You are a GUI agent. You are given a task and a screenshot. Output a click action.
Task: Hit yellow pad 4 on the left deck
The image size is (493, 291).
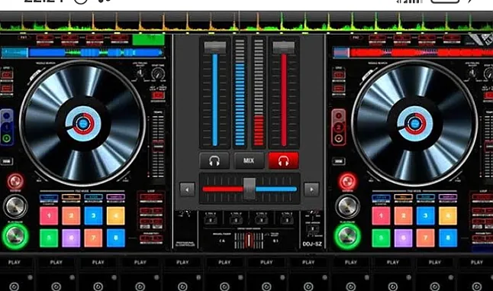(x=116, y=216)
